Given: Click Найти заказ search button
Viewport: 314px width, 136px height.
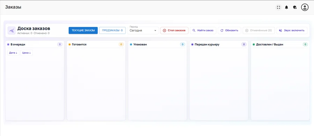Looking at the screenshot, I should pyautogui.click(x=203, y=31).
